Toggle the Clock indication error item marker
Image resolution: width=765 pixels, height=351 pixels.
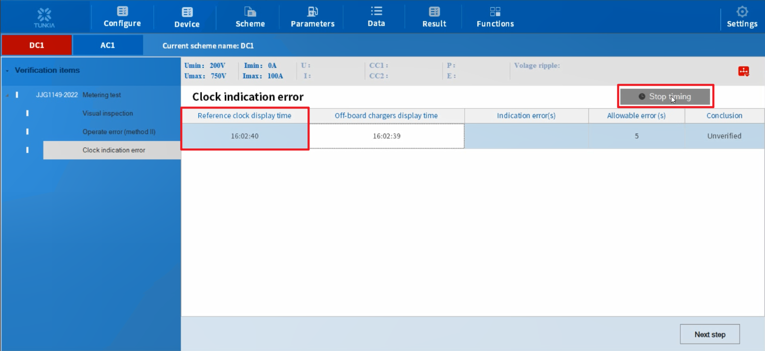point(27,150)
